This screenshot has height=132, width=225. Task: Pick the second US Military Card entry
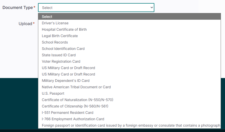pyautogui.click(x=129, y=74)
